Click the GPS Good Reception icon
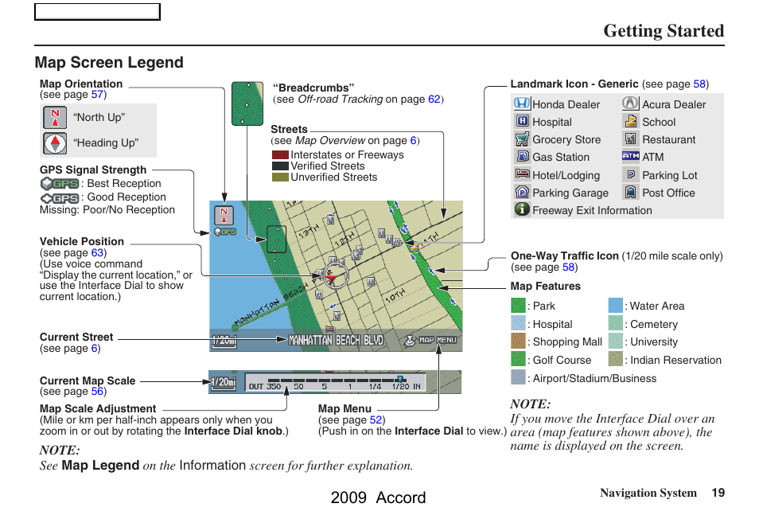Screen dimensions: 759x519 60,198
